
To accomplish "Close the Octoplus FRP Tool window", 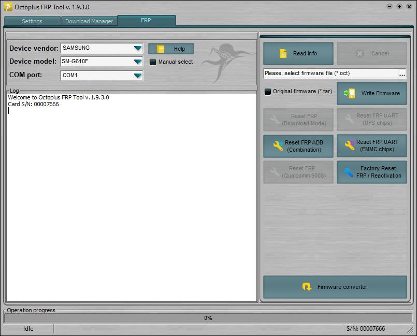I will tap(409, 7).
